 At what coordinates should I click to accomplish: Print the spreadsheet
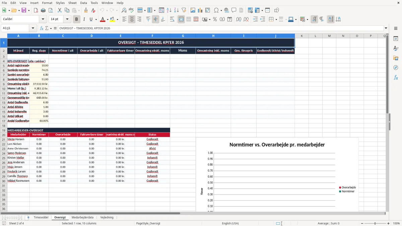point(43,10)
